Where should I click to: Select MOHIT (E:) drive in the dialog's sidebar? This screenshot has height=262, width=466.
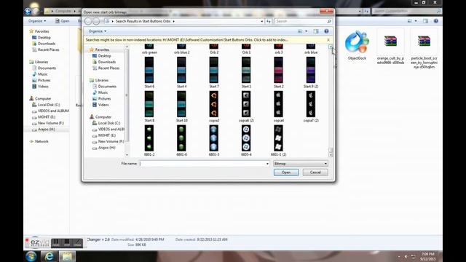pyautogui.click(x=107, y=135)
